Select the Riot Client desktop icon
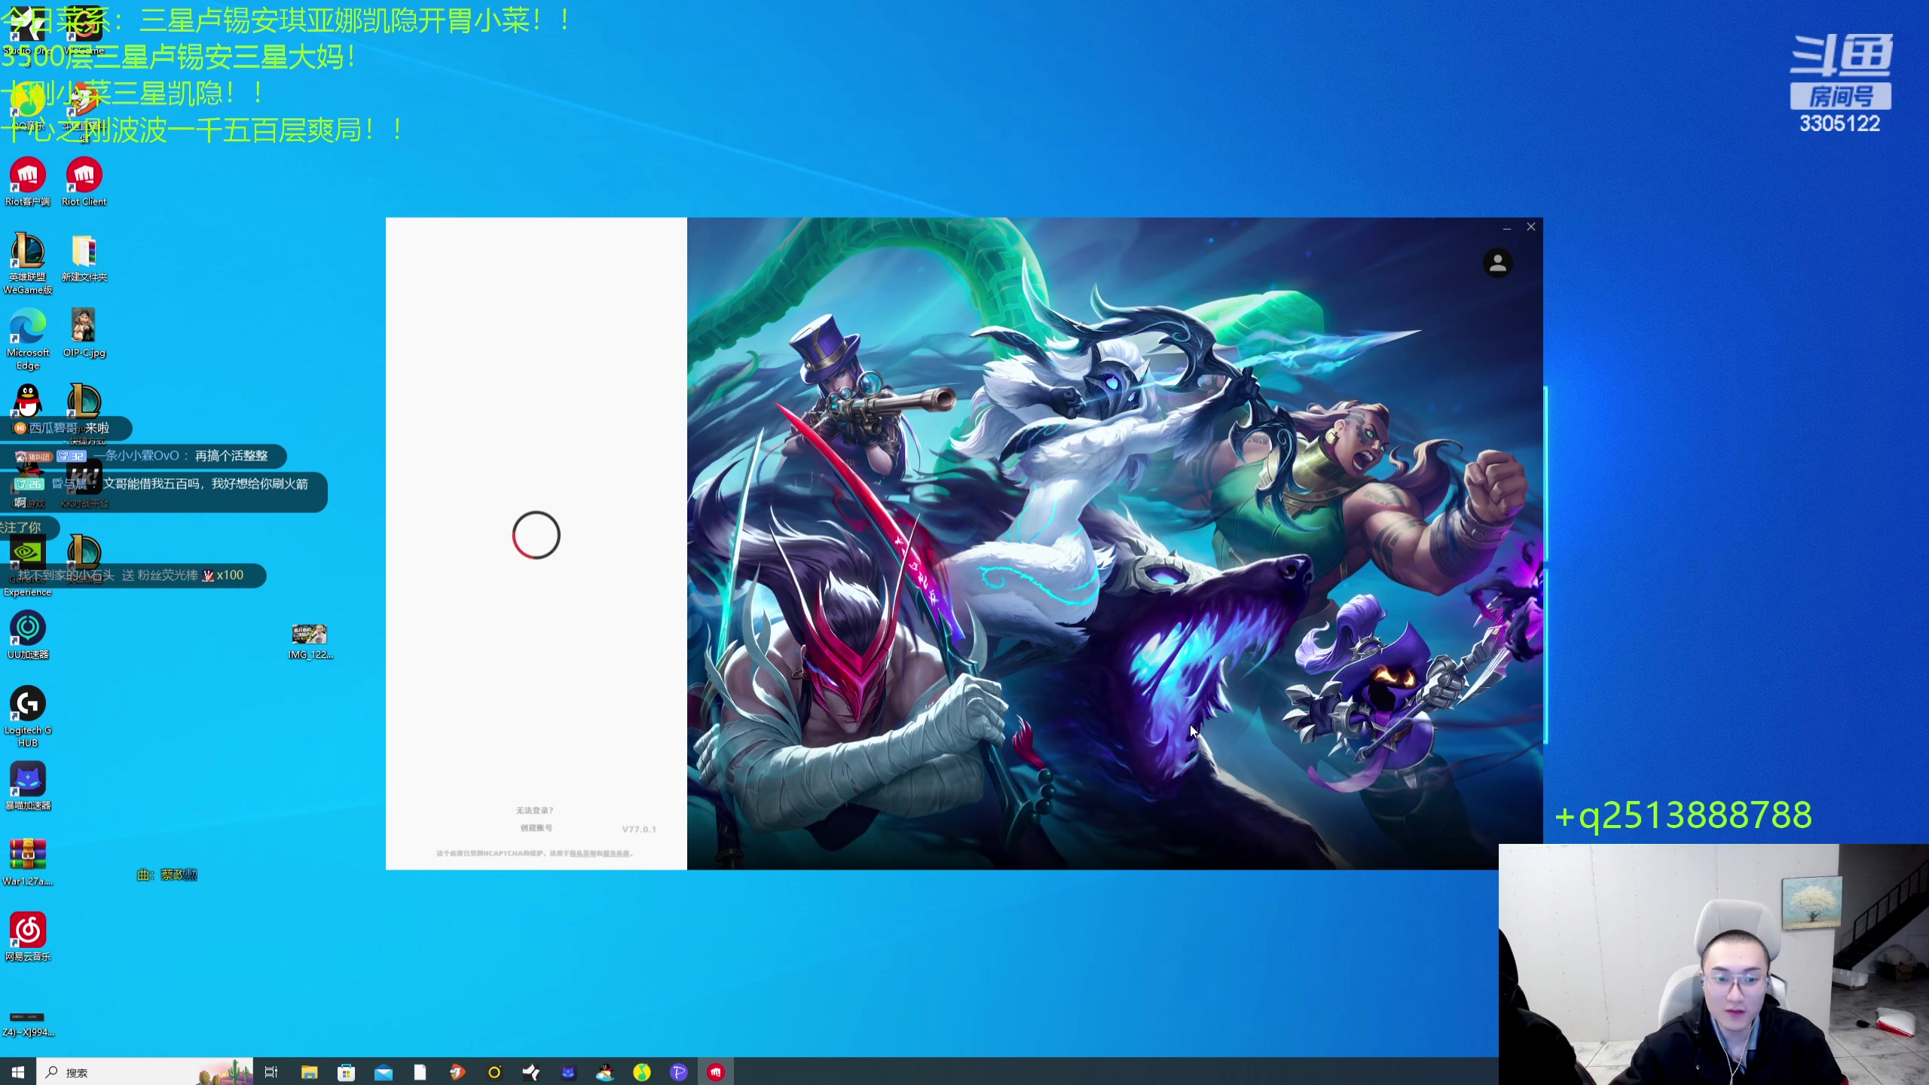 (x=84, y=182)
